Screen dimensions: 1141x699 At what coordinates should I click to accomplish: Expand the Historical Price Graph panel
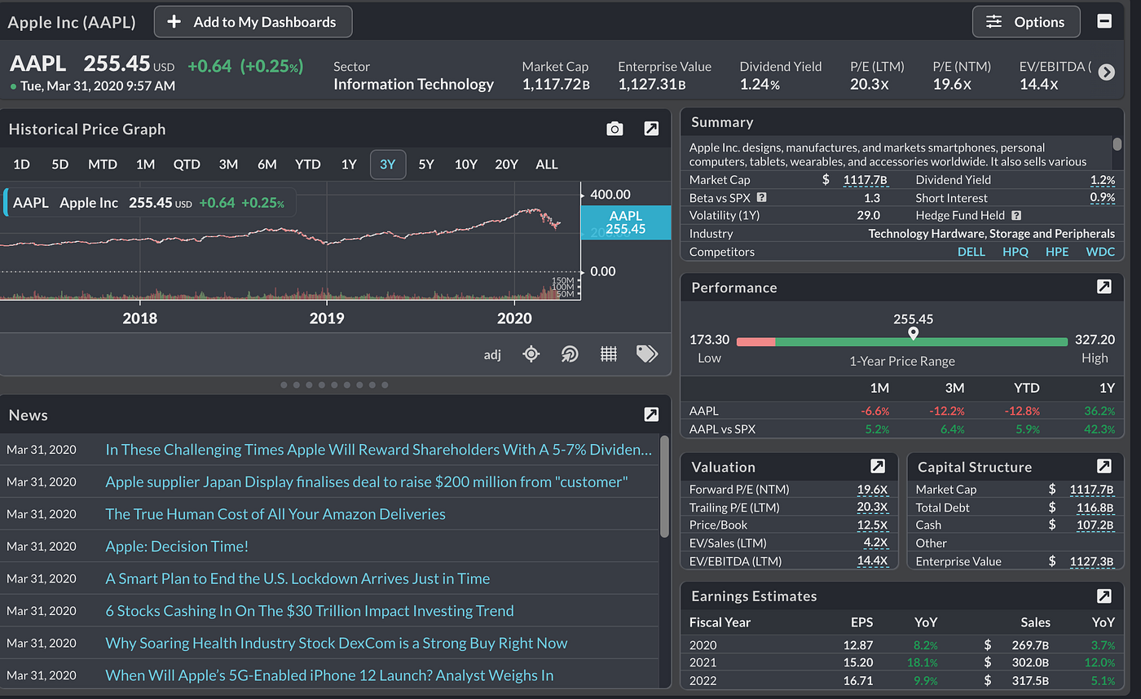(651, 129)
